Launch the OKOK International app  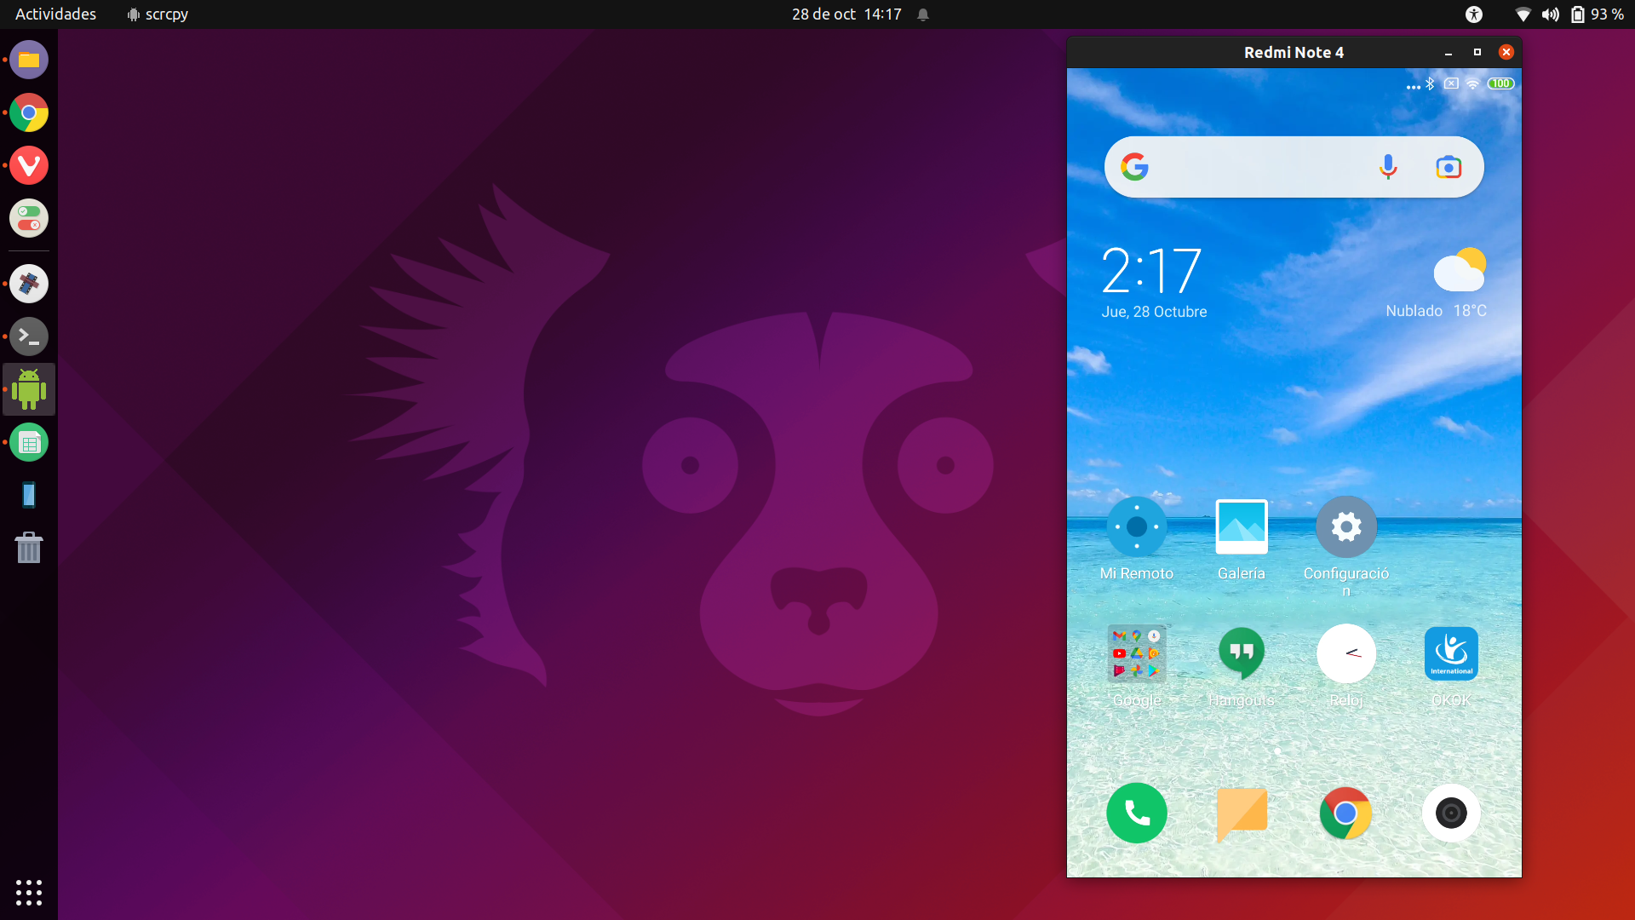(x=1451, y=653)
